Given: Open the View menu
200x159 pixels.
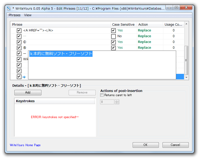Looking at the screenshot, I should click(x=28, y=15).
